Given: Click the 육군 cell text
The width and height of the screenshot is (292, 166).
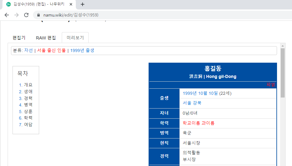Looking at the screenshot, I should (187, 133).
